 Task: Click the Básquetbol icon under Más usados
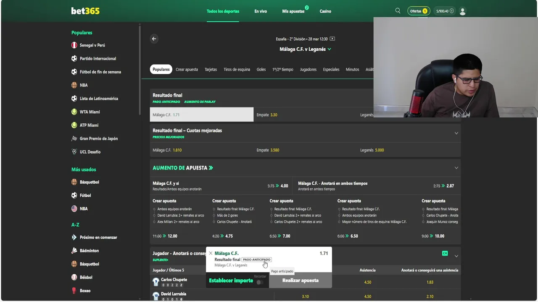(x=74, y=182)
